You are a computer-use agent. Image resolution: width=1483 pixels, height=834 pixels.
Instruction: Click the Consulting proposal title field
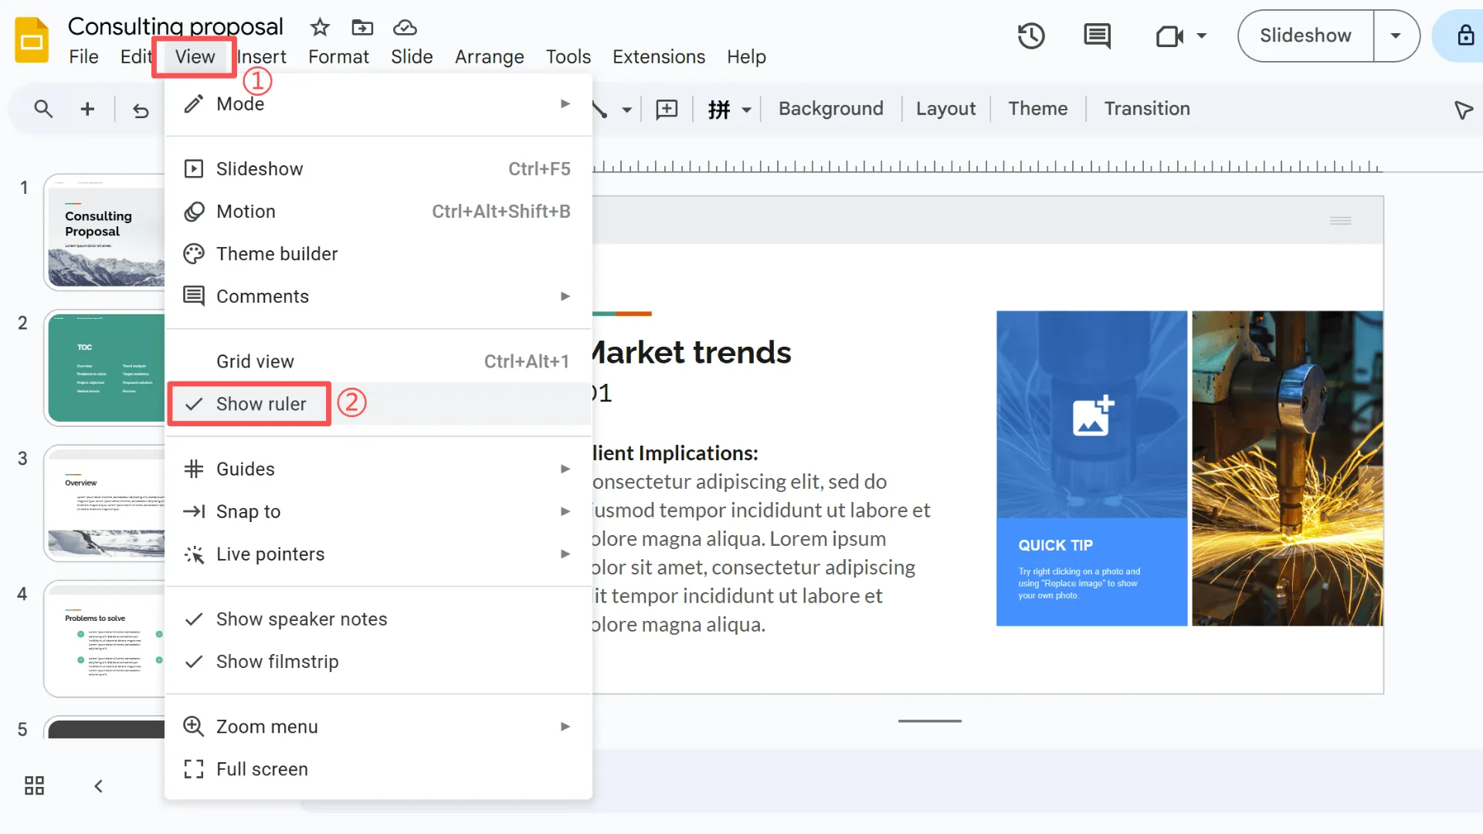pos(175,26)
